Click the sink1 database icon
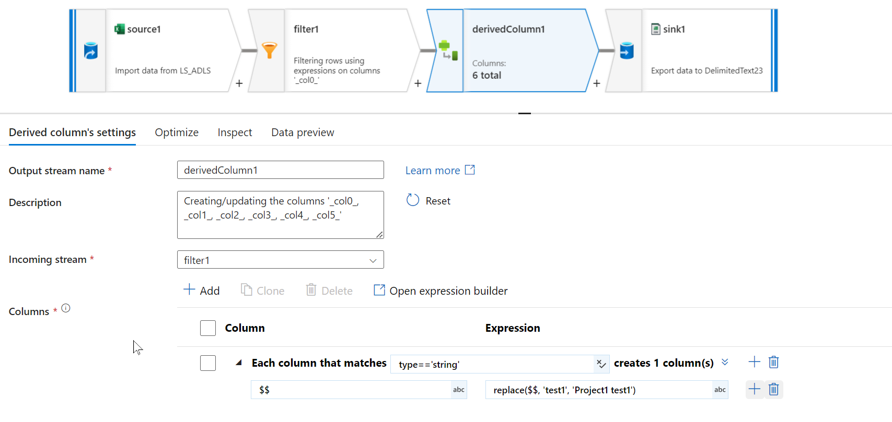 627,51
